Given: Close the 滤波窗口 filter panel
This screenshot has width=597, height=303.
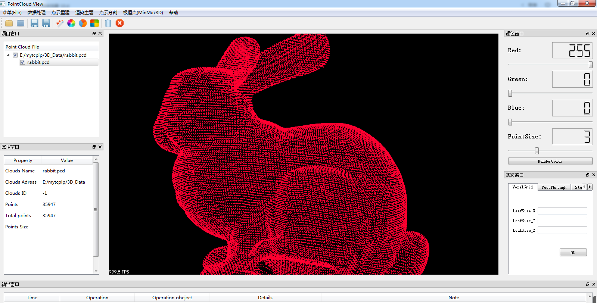Looking at the screenshot, I should point(594,175).
